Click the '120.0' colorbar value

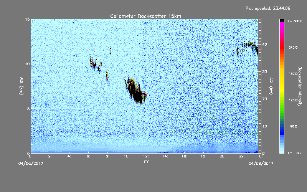[293, 100]
